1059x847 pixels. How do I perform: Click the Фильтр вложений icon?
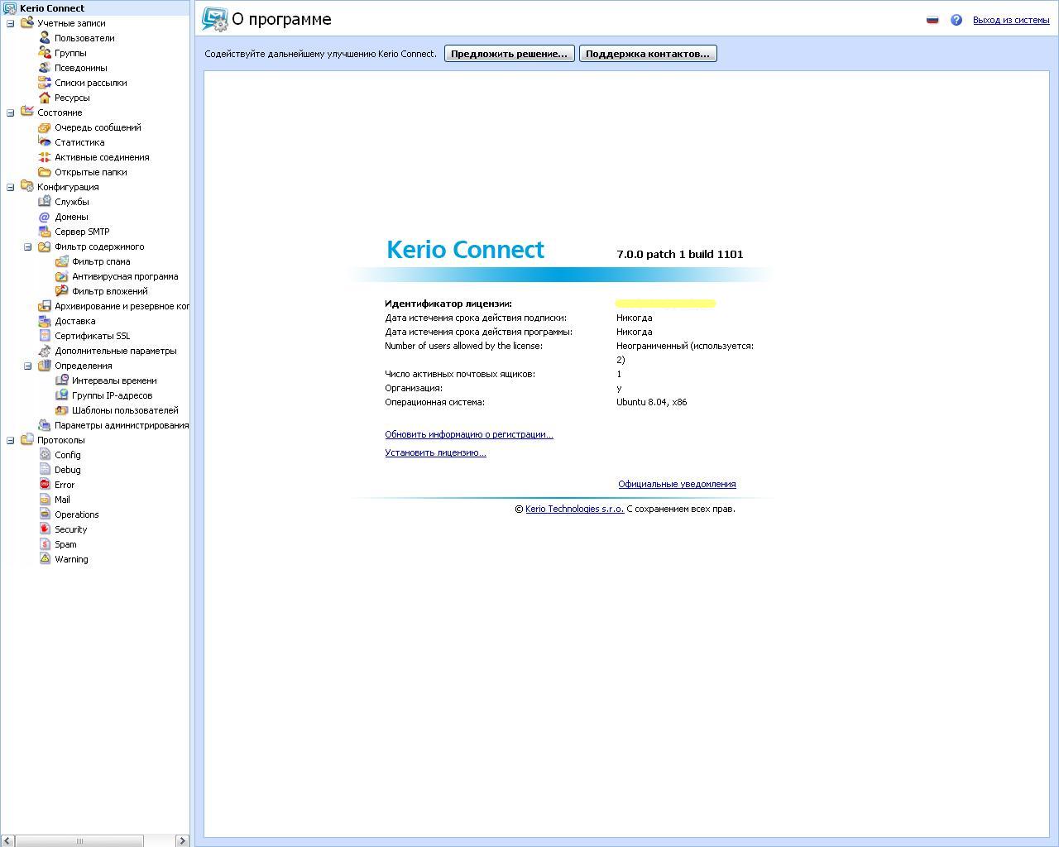(62, 291)
